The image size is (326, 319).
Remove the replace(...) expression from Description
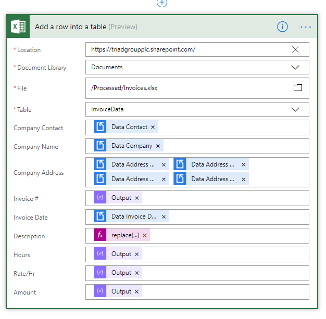pyautogui.click(x=145, y=235)
